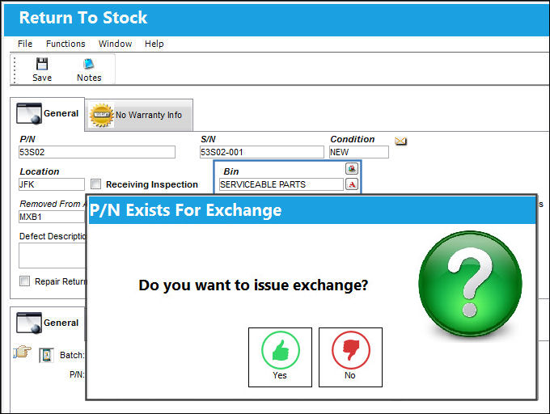Screen dimensions: 550x414
Task: Click the red thumbs-down No button
Action: point(350,357)
